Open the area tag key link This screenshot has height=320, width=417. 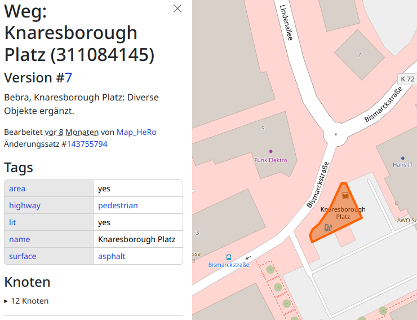point(17,189)
